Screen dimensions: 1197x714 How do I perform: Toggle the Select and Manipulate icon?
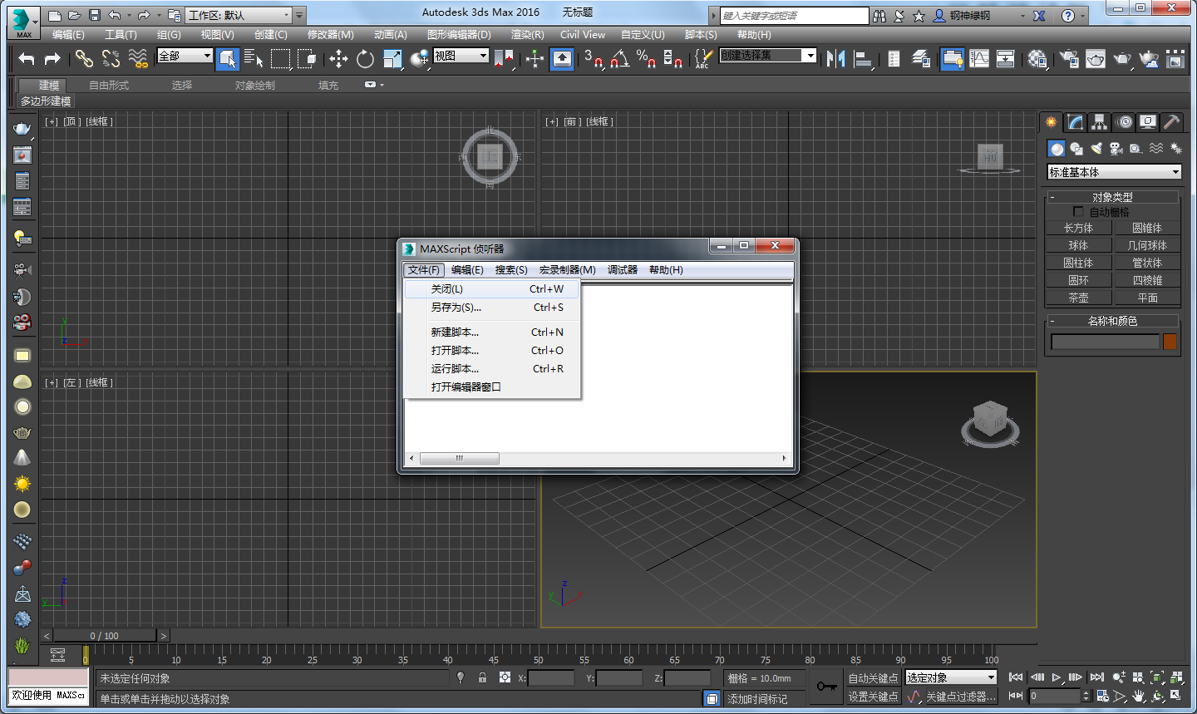[534, 58]
